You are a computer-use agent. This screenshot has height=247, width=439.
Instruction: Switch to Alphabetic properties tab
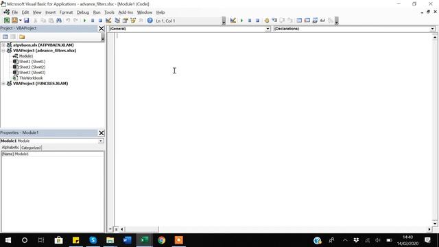pos(10,148)
